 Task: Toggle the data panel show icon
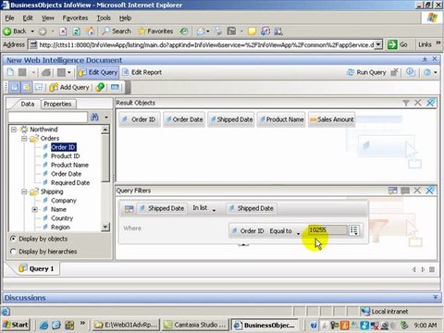coord(15,87)
